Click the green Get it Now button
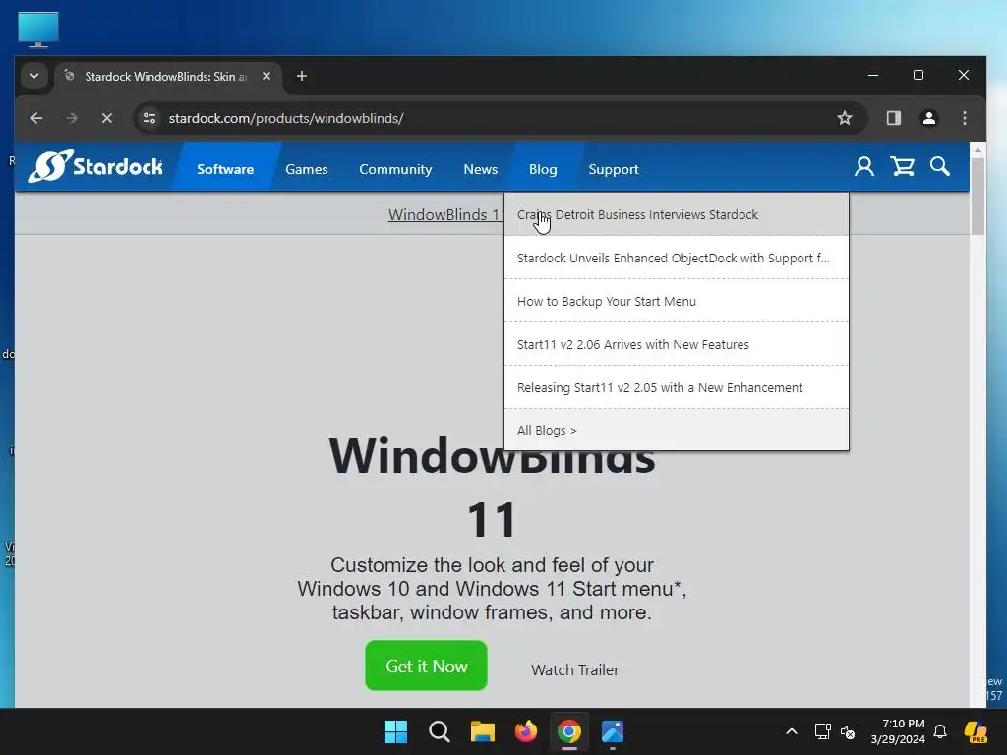The image size is (1007, 755). pyautogui.click(x=426, y=666)
